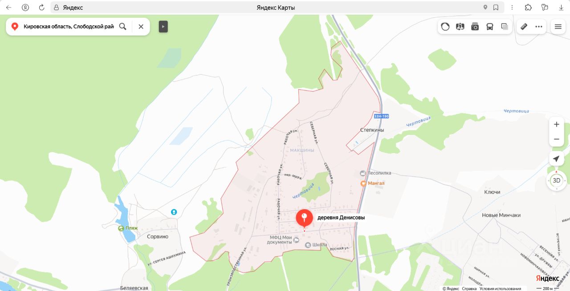Toggle the traffic layer icon

[445, 27]
